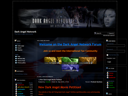Open the Privacy policy menu item
This screenshot has height=96, width=128.
pos(22,63)
